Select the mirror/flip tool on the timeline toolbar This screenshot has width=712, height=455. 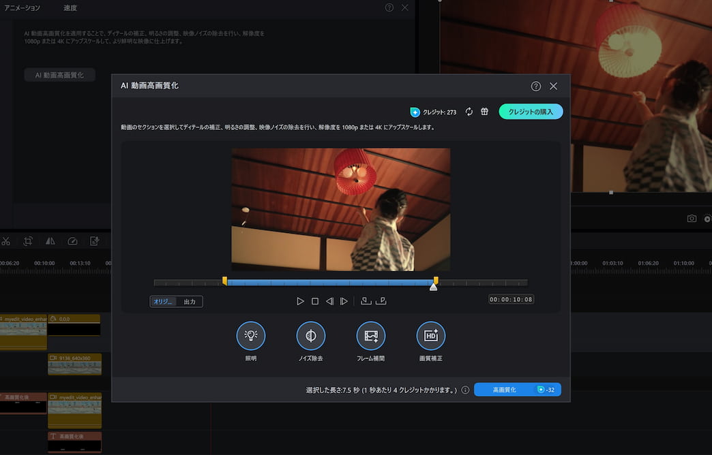[50, 240]
